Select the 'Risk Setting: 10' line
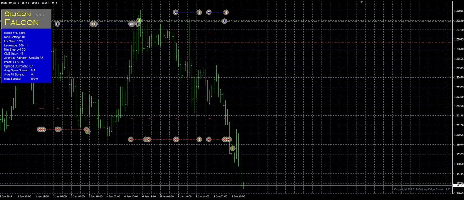Screen dimensions: 464x200 pos(14,37)
